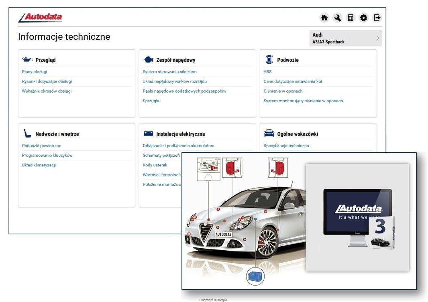Viewport: 428px width, 302px height.
Task: Open Układ klimatyzacji link
Action: 39,165
